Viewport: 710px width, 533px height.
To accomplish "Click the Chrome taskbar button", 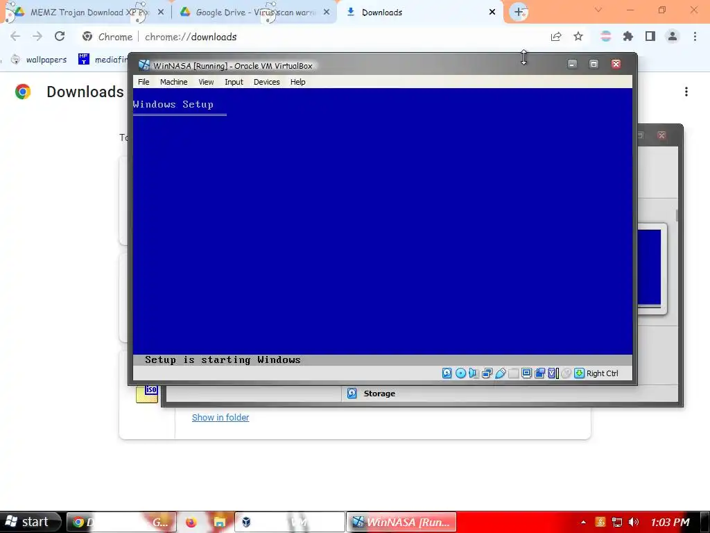I will point(121,522).
